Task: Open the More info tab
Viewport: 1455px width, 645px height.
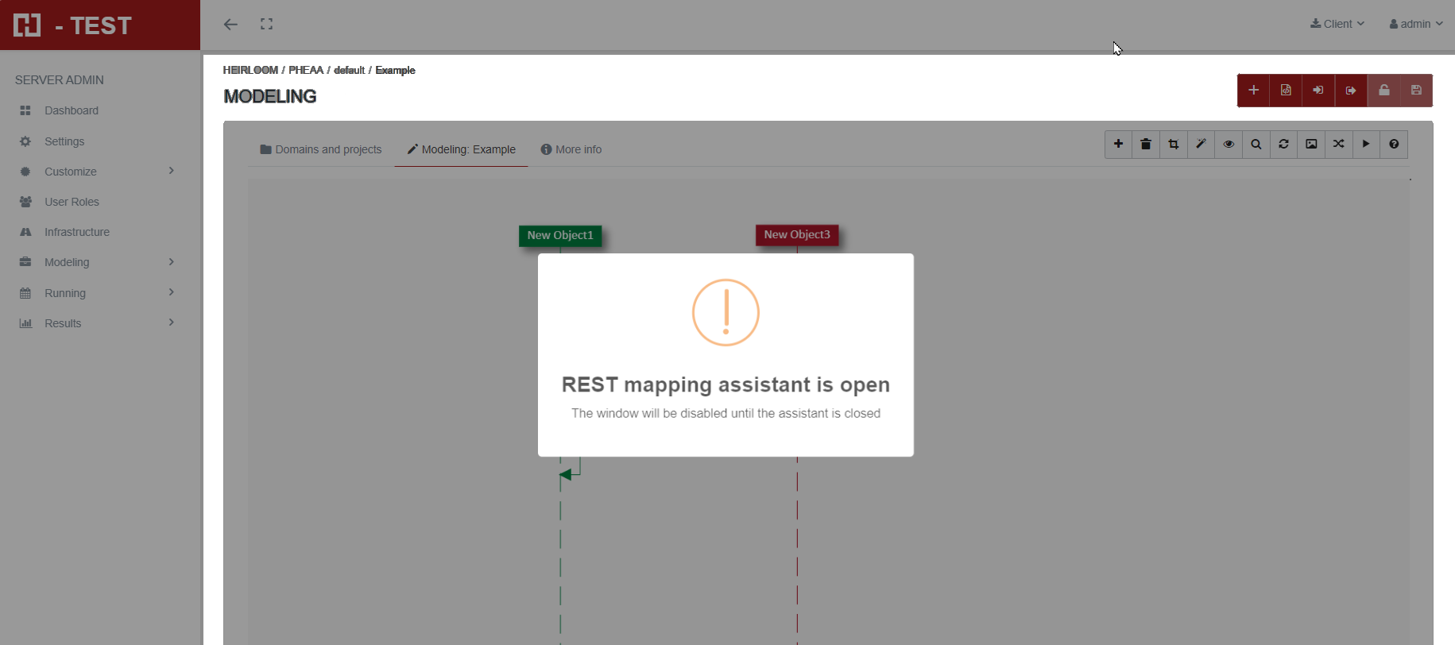Action: [x=571, y=149]
